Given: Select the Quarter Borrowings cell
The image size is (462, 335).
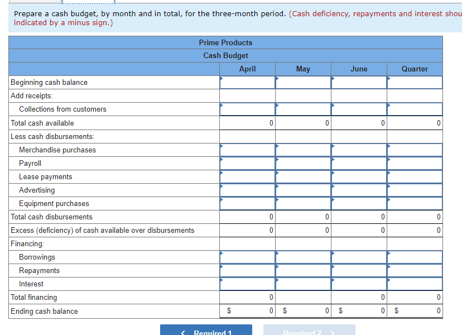Looking at the screenshot, I should [x=415, y=257].
